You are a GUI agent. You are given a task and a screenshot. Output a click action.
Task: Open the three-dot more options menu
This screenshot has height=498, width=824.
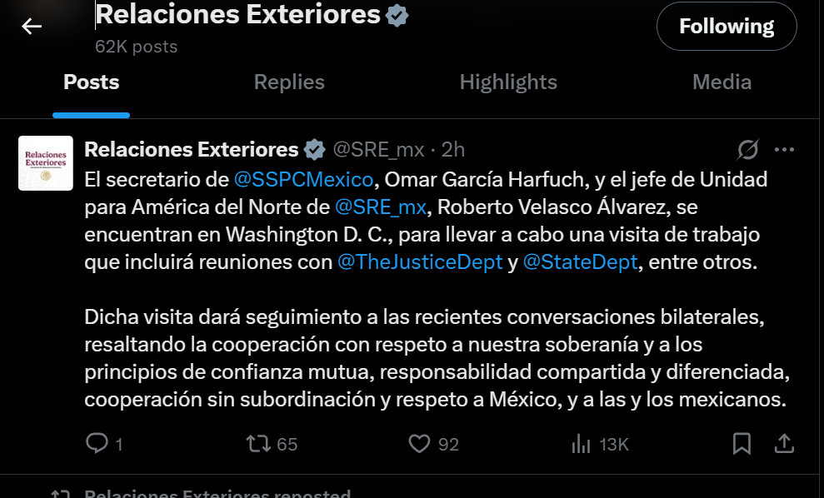pyautogui.click(x=784, y=150)
